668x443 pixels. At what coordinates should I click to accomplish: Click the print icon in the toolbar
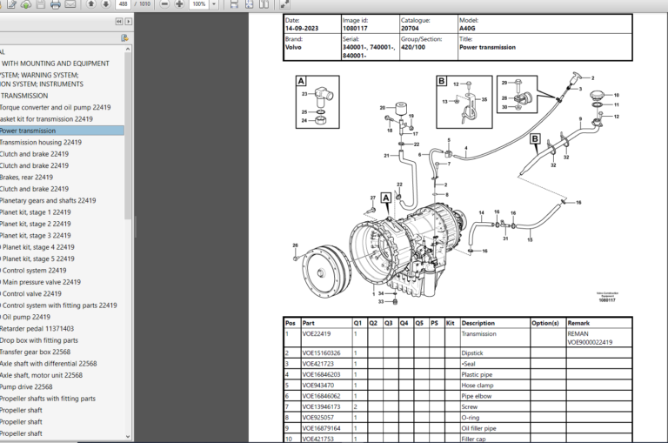pos(56,4)
